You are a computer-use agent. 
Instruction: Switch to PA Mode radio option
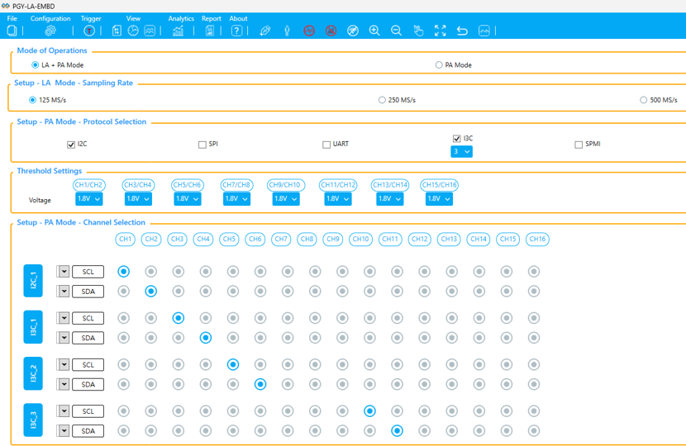[439, 64]
